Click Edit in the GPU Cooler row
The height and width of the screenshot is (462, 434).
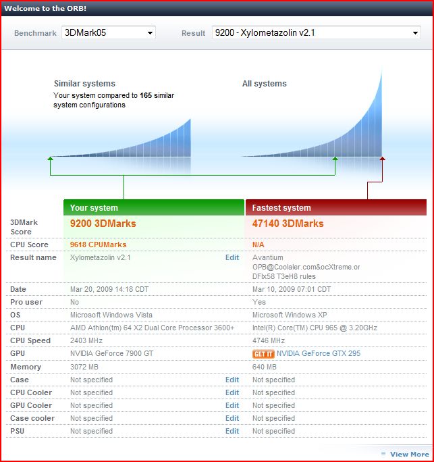click(232, 405)
